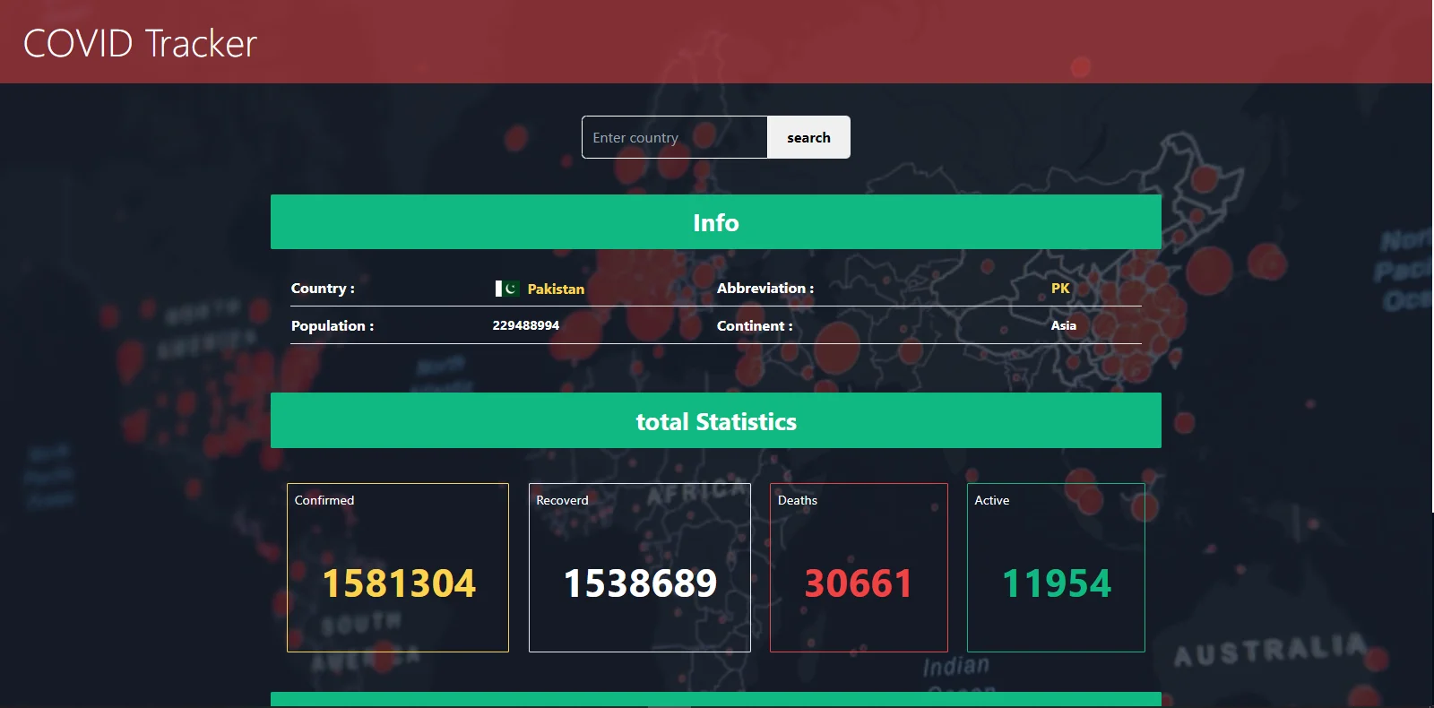Click the Recovered count 1538689
Image resolution: width=1434 pixels, height=708 pixels.
tap(640, 583)
